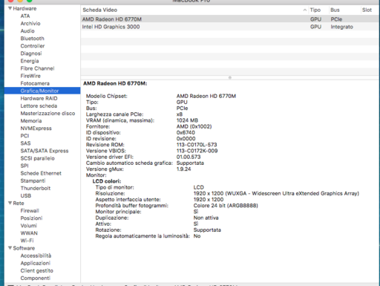
Task: Select Firewall under Rete
Action: (30, 210)
